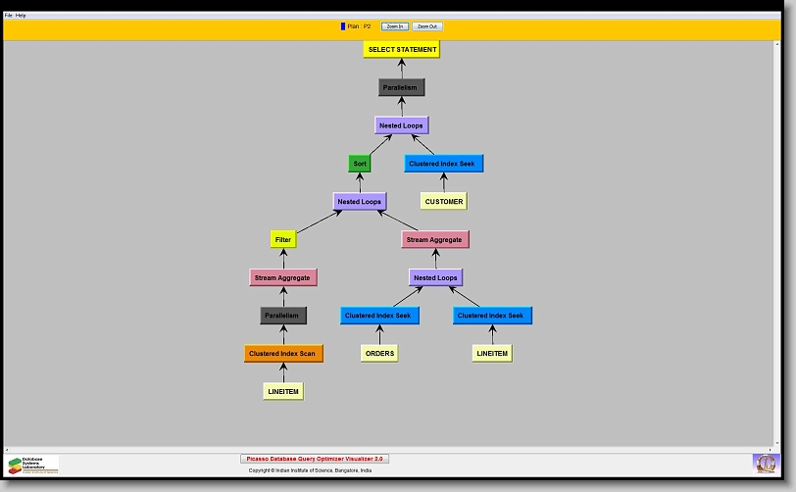Open the File menu
796x492 pixels.
pos(9,16)
